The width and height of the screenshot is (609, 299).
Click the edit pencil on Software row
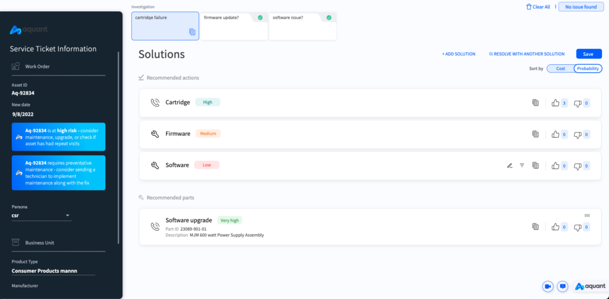(510, 165)
